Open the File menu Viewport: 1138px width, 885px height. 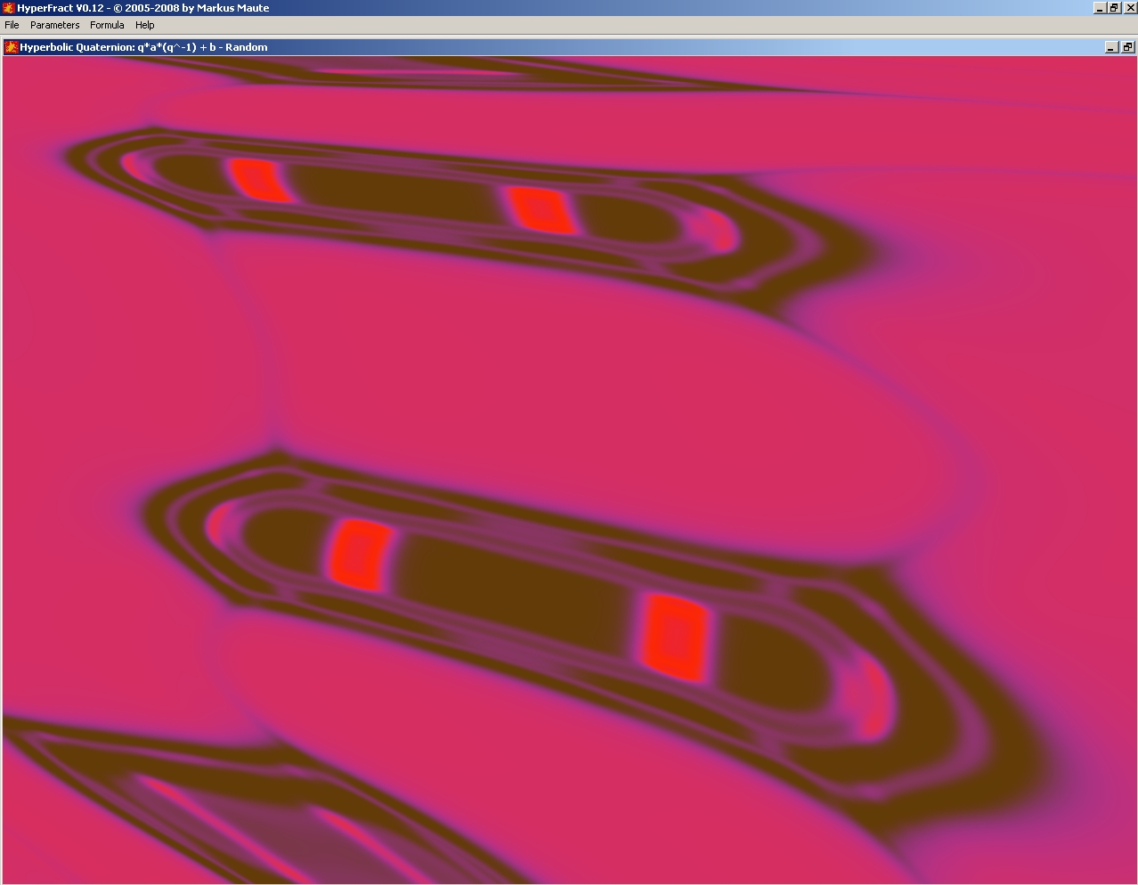tap(12, 25)
